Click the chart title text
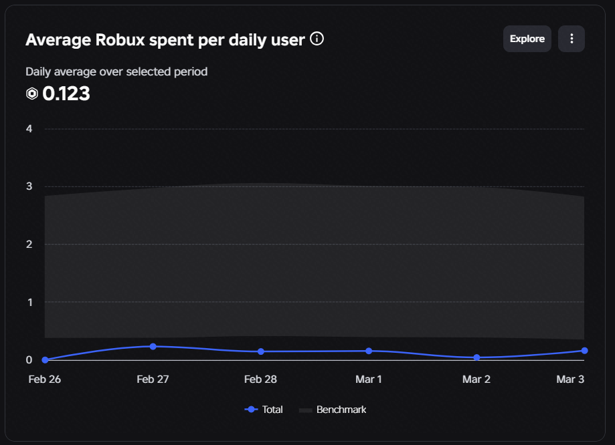The height and width of the screenshot is (445, 615). click(165, 40)
